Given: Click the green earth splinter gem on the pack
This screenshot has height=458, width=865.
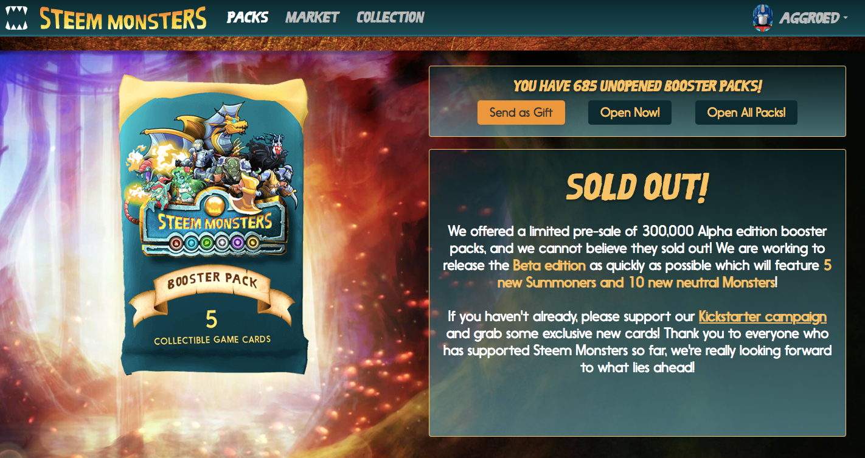Looking at the screenshot, I should point(207,243).
